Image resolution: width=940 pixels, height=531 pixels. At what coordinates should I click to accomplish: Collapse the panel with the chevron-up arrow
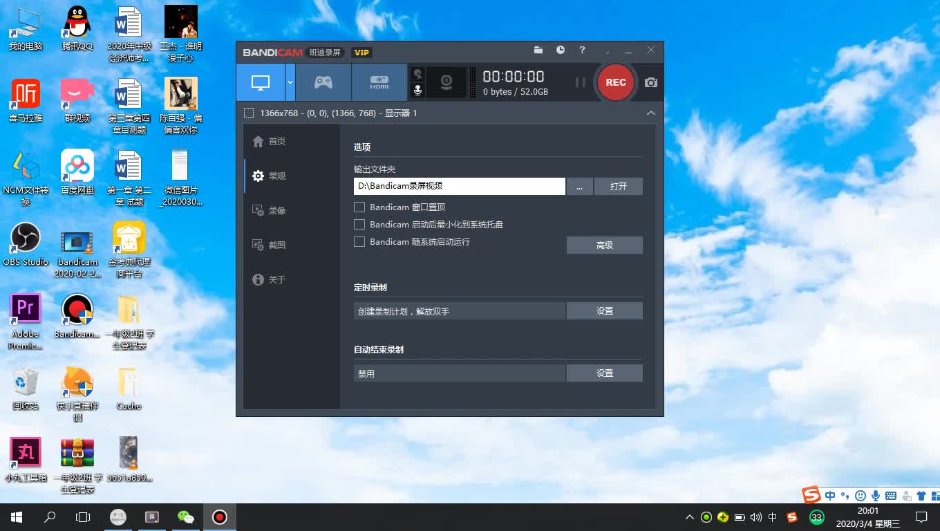pyautogui.click(x=650, y=113)
